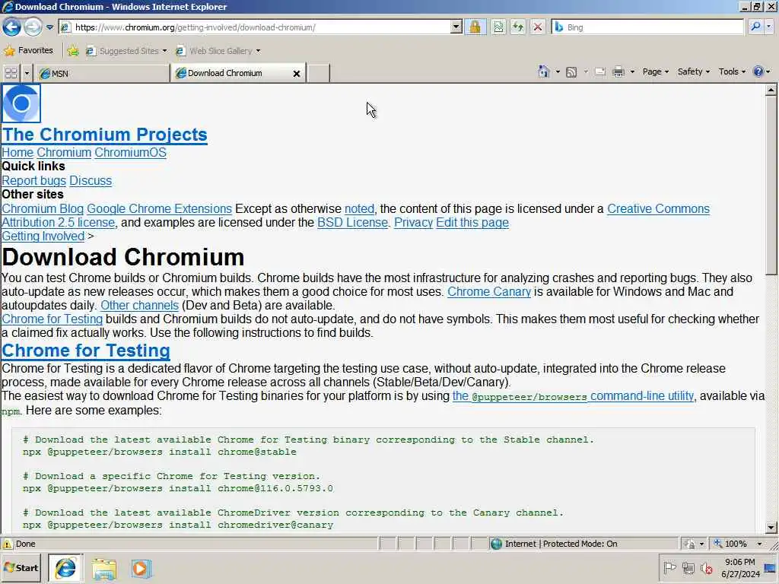Image resolution: width=779 pixels, height=584 pixels.
Task: Click the Chromium logo image
Action: tap(21, 103)
